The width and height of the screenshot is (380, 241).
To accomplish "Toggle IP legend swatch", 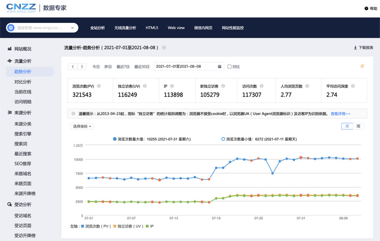I will pos(147,226).
